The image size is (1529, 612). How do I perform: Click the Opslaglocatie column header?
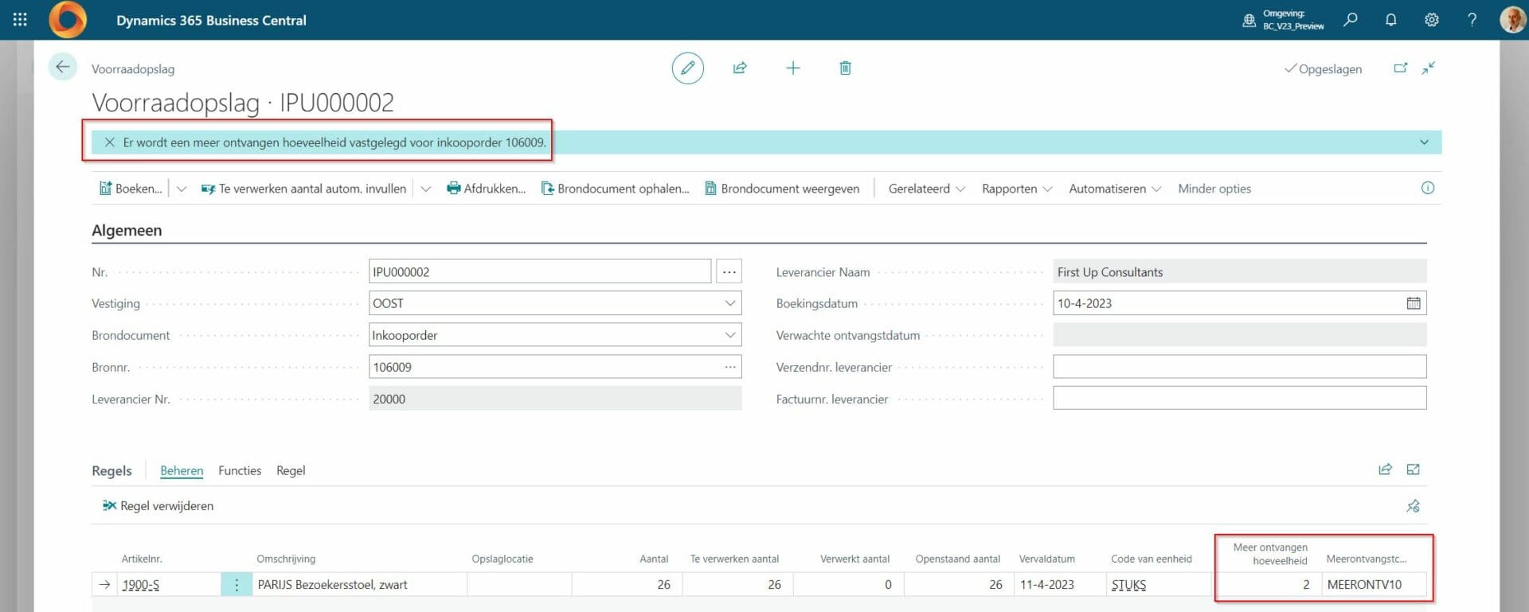pos(502,559)
